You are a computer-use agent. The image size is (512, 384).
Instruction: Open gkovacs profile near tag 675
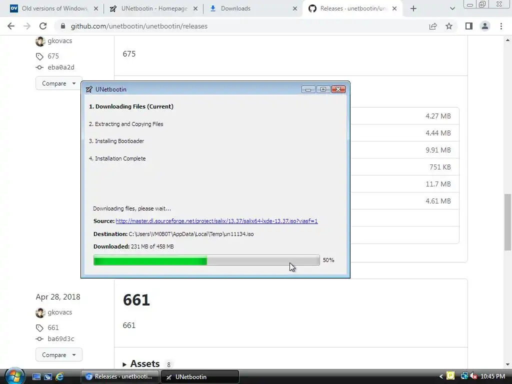(x=60, y=41)
